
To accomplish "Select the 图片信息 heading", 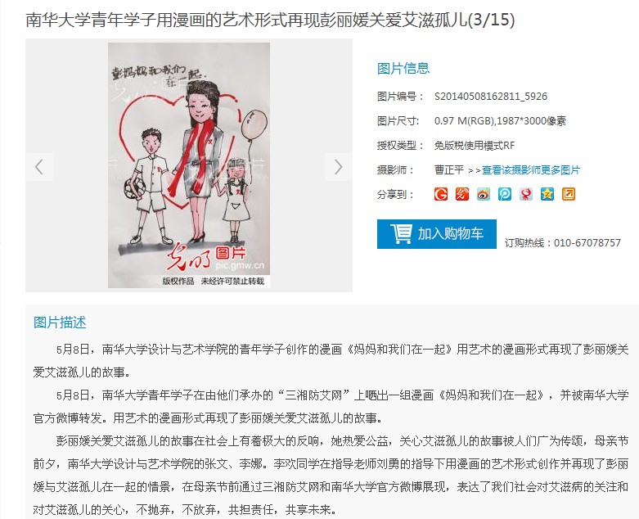I will [x=403, y=69].
